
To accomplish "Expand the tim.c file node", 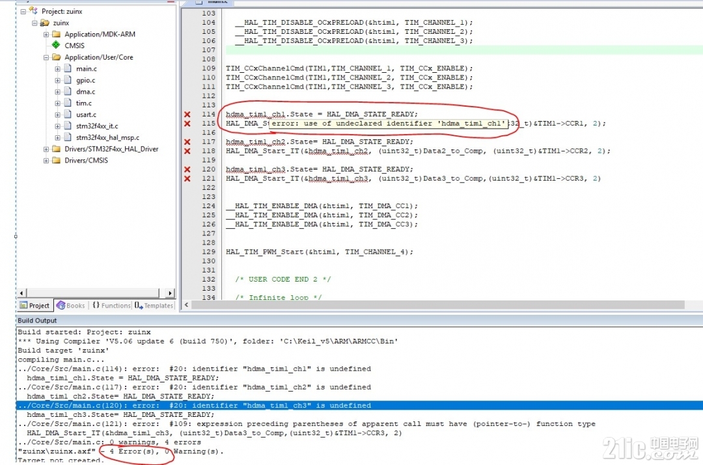I will click(x=57, y=103).
